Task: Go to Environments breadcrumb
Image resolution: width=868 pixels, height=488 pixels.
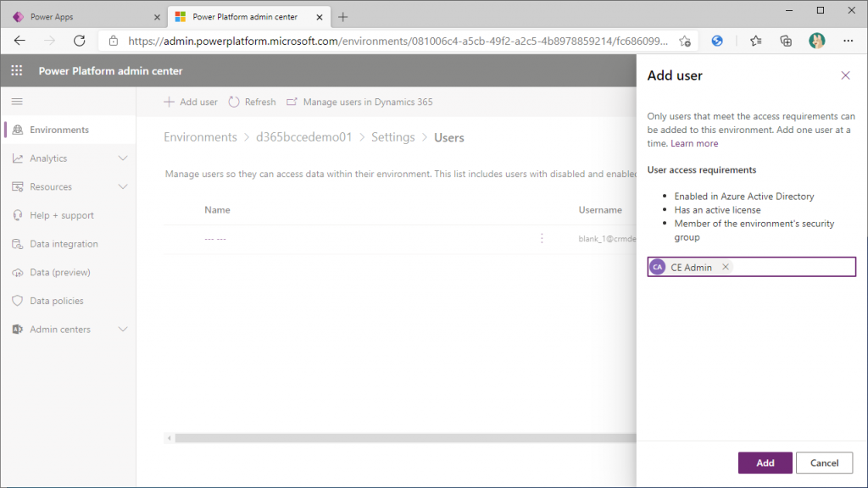Action: (200, 137)
